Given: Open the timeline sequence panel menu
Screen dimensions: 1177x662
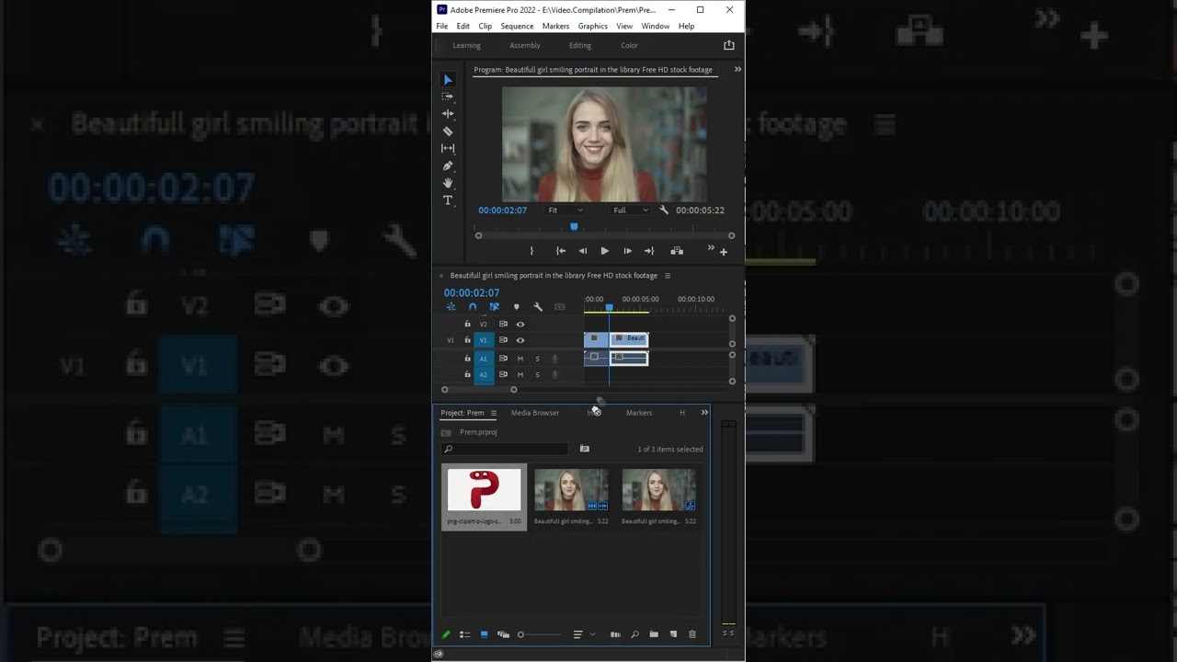Looking at the screenshot, I should [668, 276].
